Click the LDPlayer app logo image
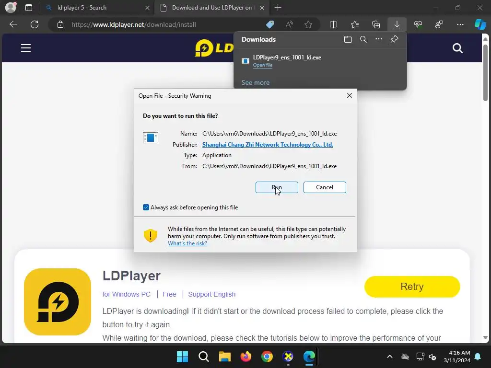Viewport: 491px width, 368px height. 58,302
